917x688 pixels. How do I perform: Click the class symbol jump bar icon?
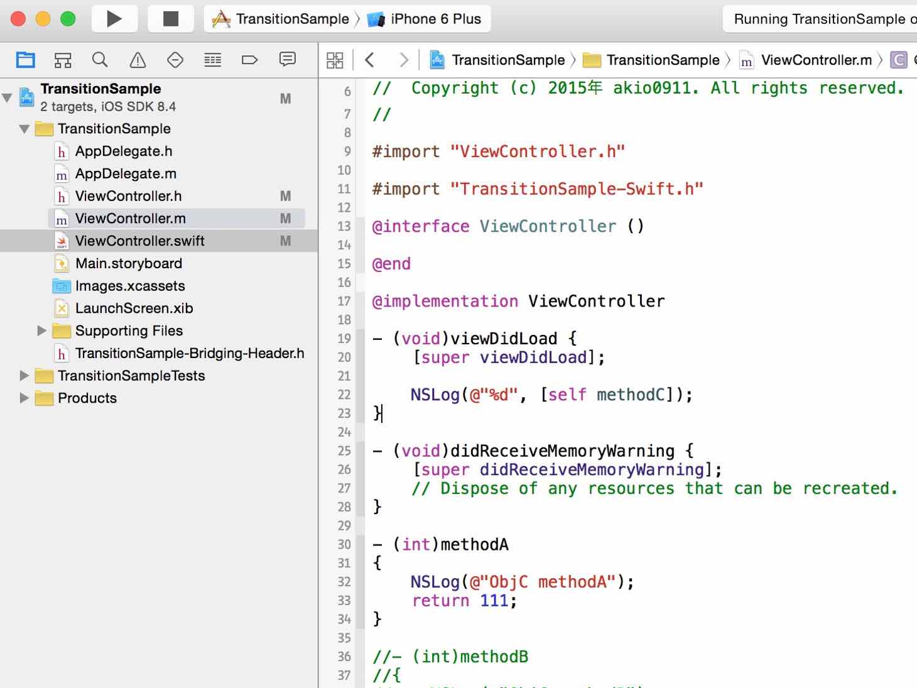[x=899, y=60]
